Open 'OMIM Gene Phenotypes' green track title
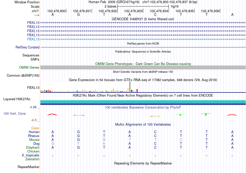Viewport: 246px width, 173px height. tap(143, 64)
